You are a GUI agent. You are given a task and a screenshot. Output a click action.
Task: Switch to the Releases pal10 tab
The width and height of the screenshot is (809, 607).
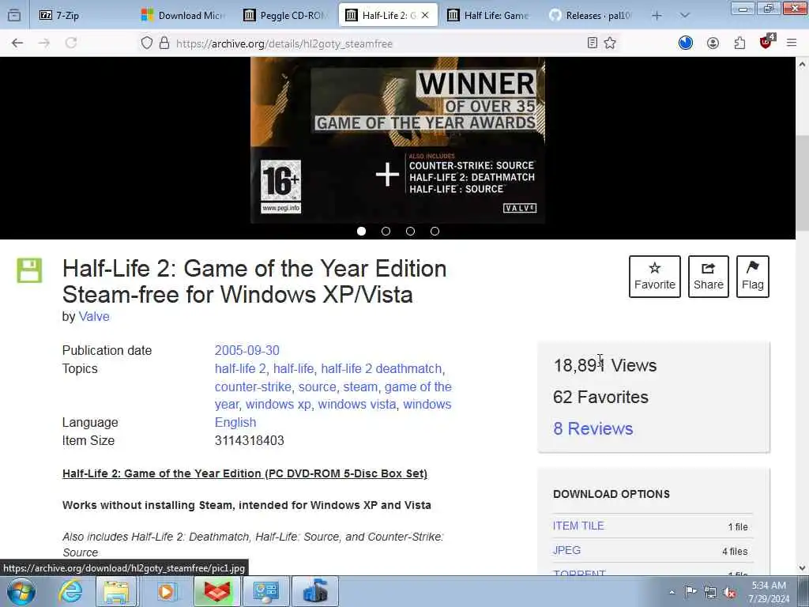point(592,16)
